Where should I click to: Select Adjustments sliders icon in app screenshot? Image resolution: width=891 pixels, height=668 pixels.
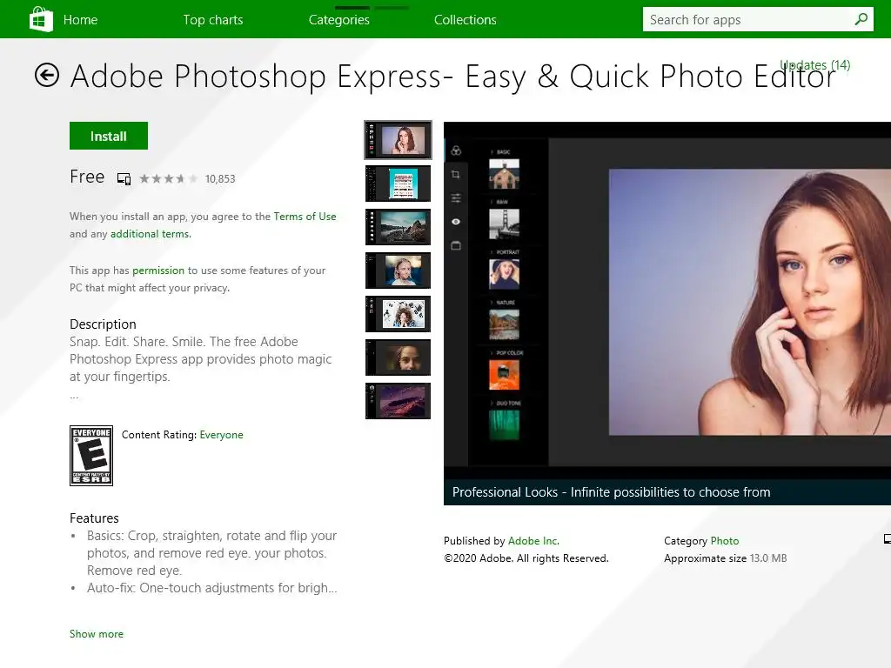tap(456, 198)
